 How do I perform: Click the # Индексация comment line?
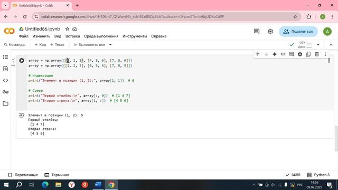coord(41,75)
